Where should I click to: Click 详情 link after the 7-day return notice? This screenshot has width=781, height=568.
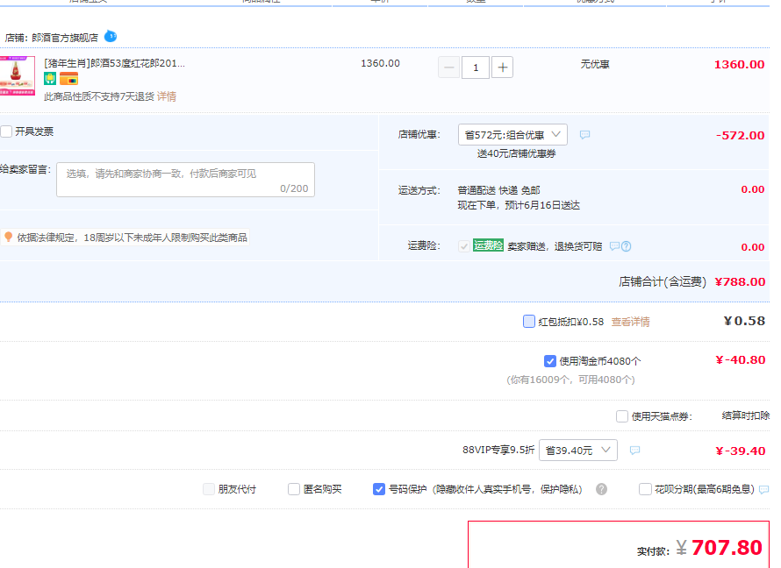coord(167,96)
